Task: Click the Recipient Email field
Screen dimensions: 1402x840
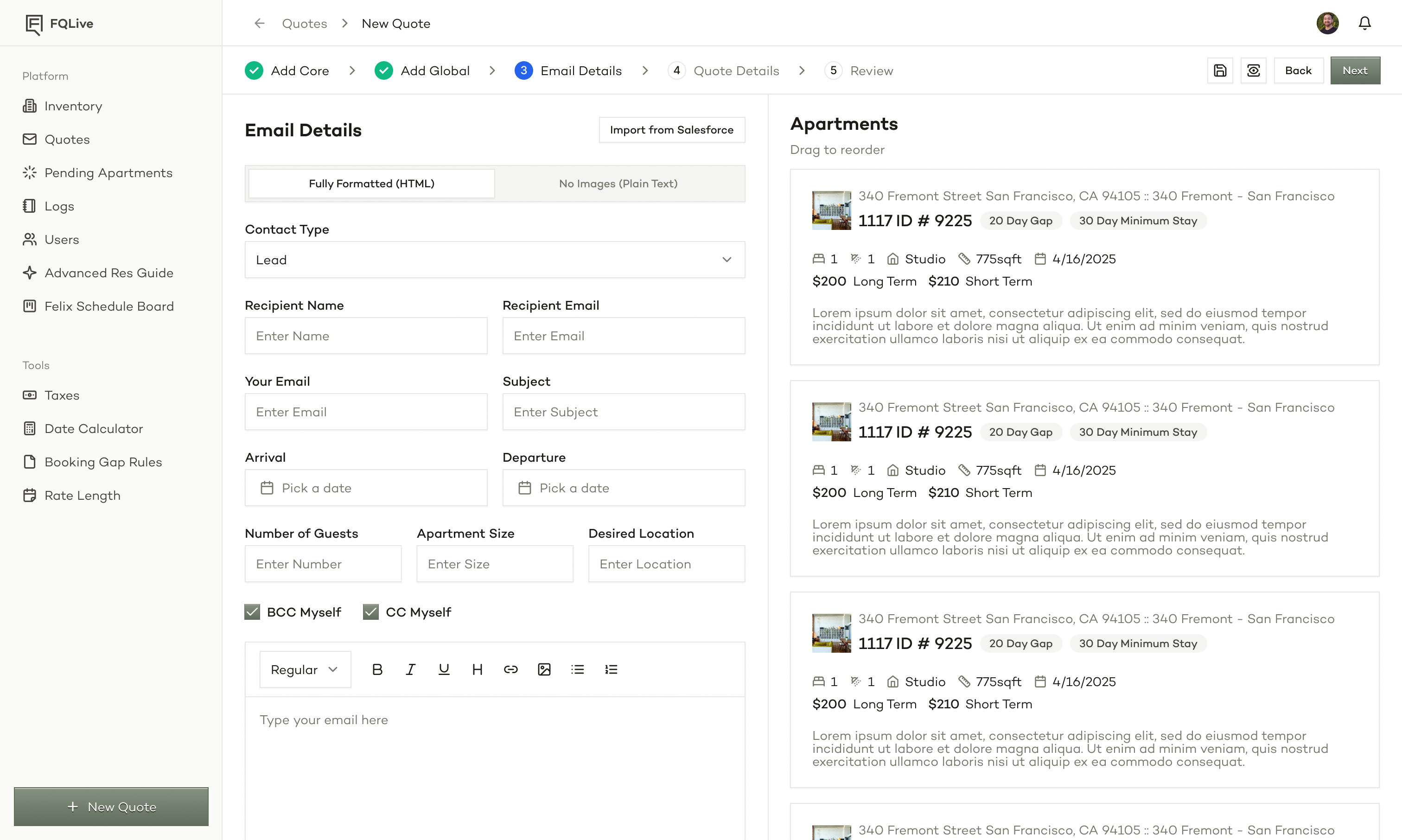Action: click(624, 336)
